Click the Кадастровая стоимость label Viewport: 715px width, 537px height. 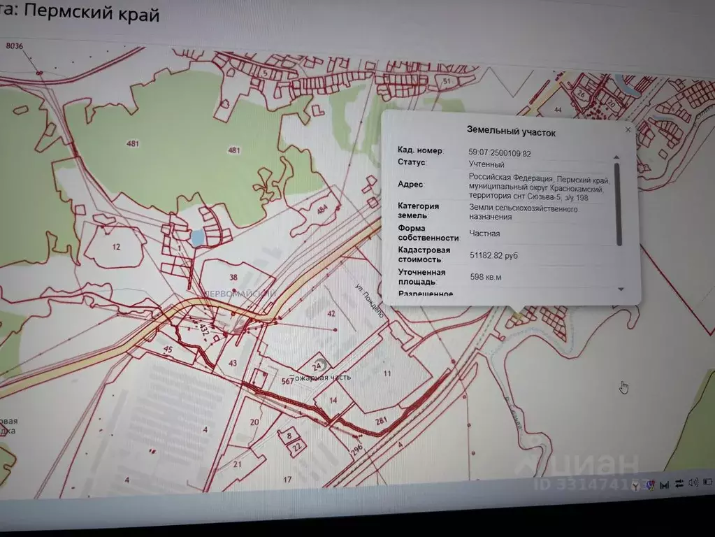pyautogui.click(x=424, y=255)
